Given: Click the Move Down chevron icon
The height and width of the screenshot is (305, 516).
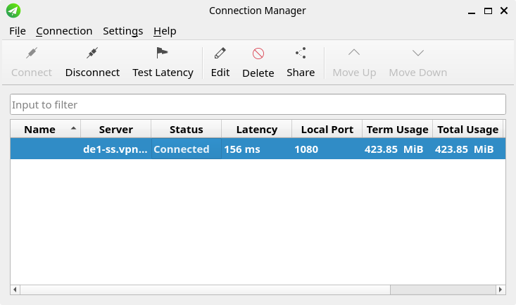Looking at the screenshot, I should (417, 53).
